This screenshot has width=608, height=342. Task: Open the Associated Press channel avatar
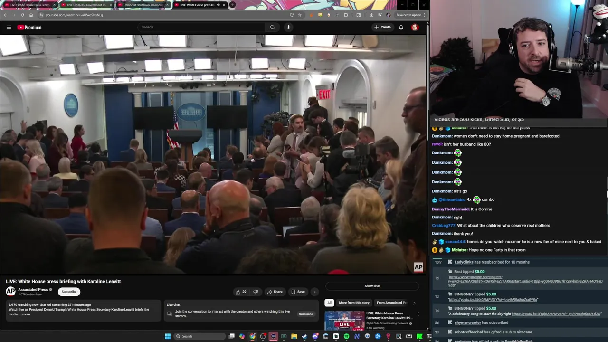pos(10,291)
